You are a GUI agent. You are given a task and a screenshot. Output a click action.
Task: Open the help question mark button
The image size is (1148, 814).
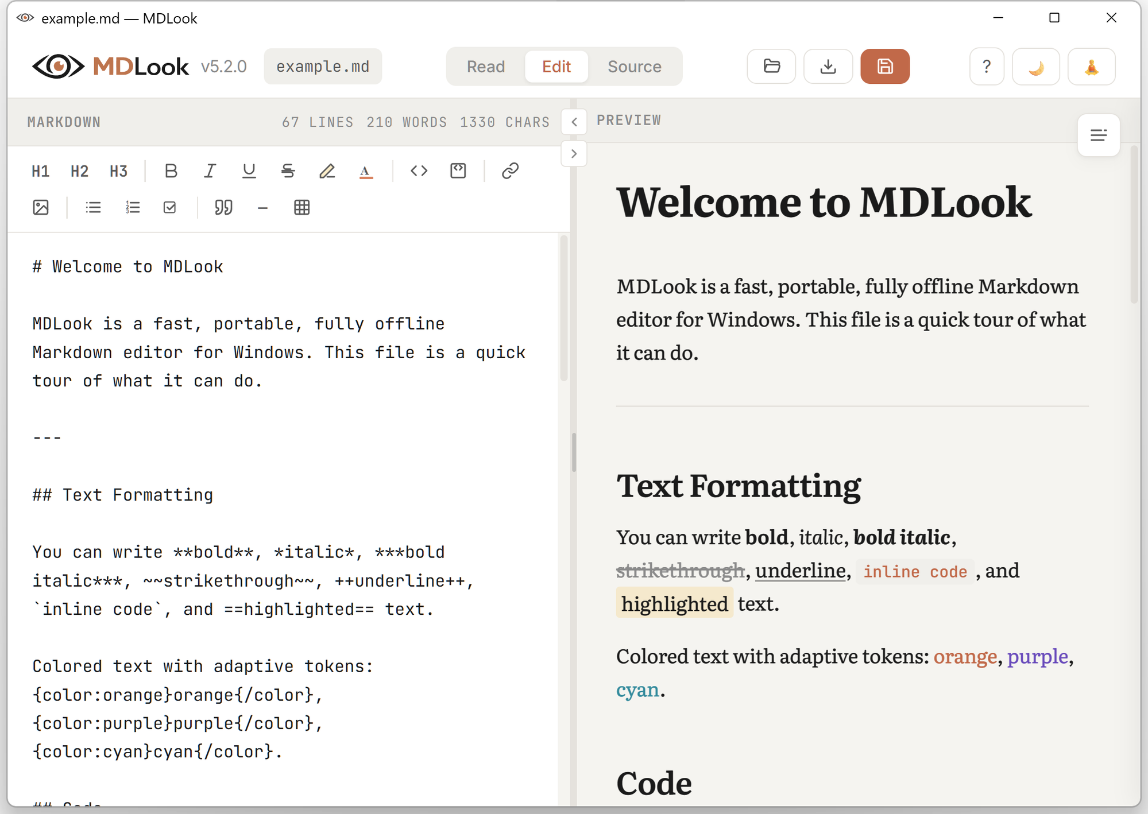point(987,67)
